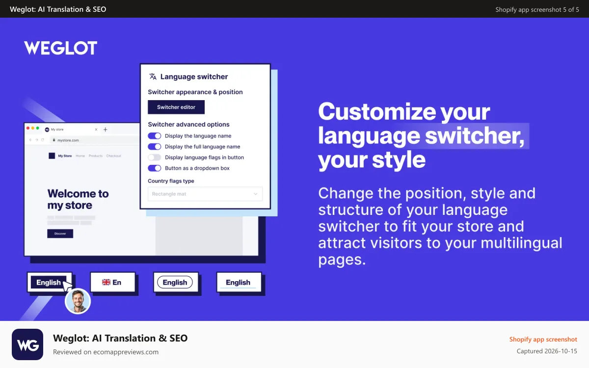Click the Rectangle mat dropdown chevron
Viewport: 589px width, 368px height.
[x=255, y=194]
